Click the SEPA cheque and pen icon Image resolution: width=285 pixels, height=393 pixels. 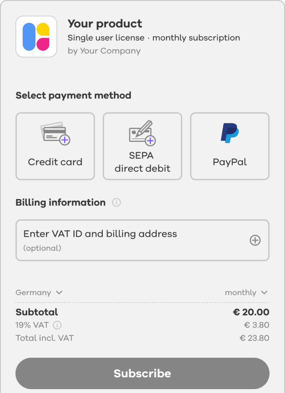142,132
